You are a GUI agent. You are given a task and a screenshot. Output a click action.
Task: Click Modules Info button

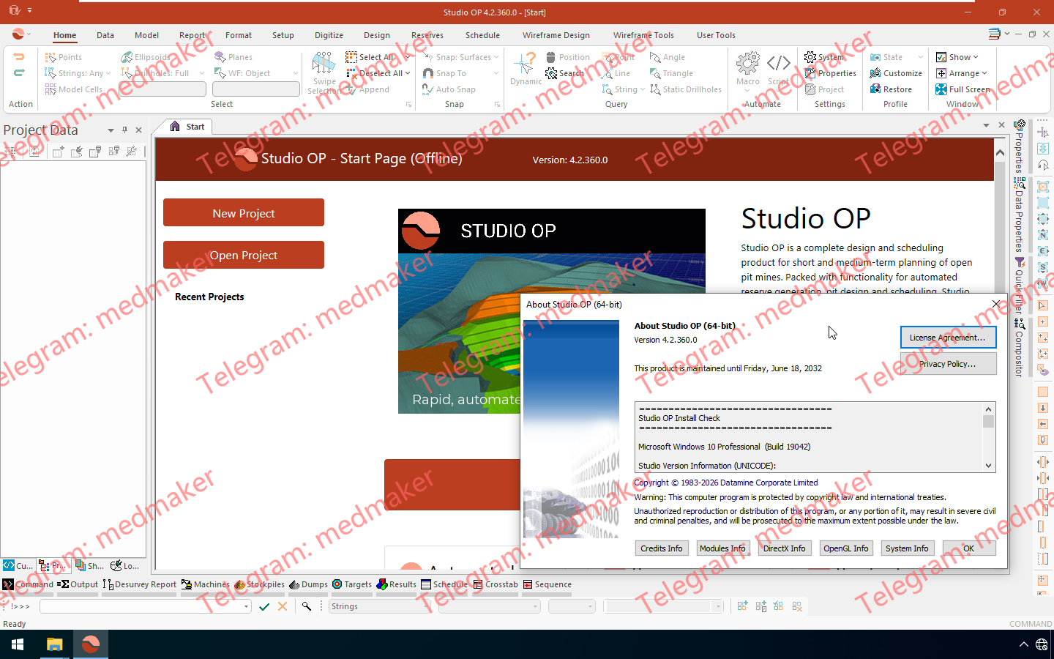click(722, 548)
